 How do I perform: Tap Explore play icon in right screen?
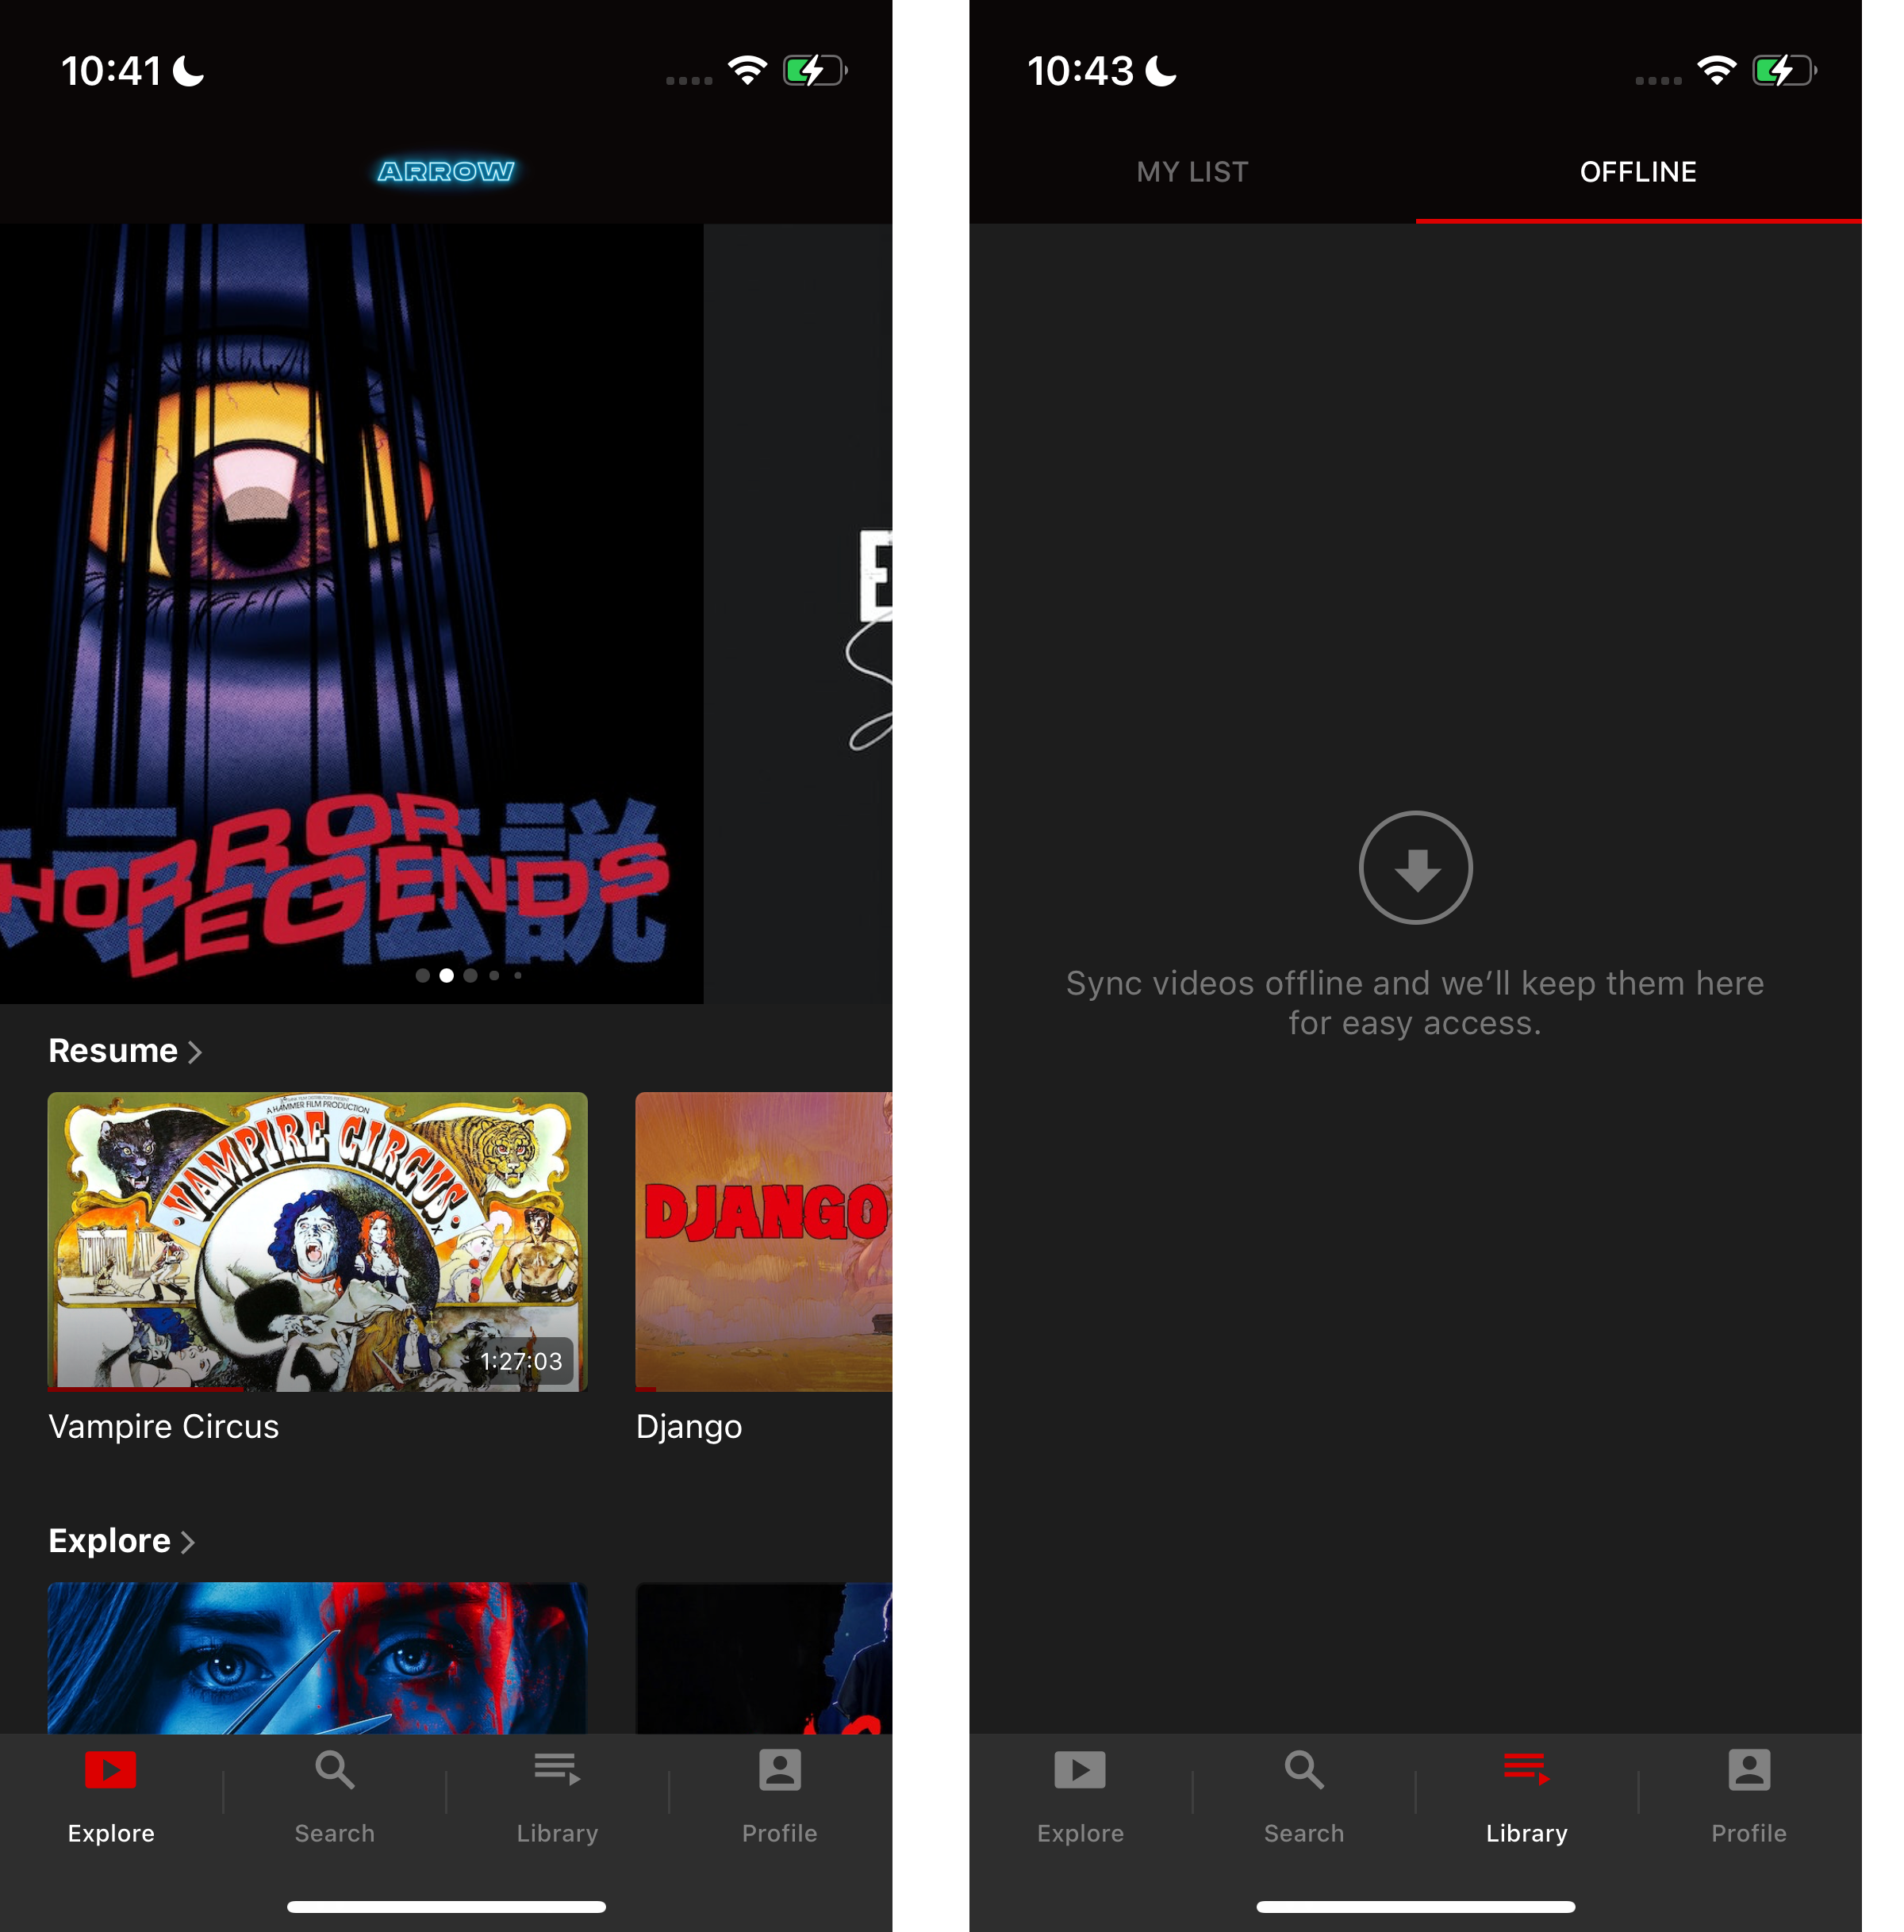pyautogui.click(x=1080, y=1769)
